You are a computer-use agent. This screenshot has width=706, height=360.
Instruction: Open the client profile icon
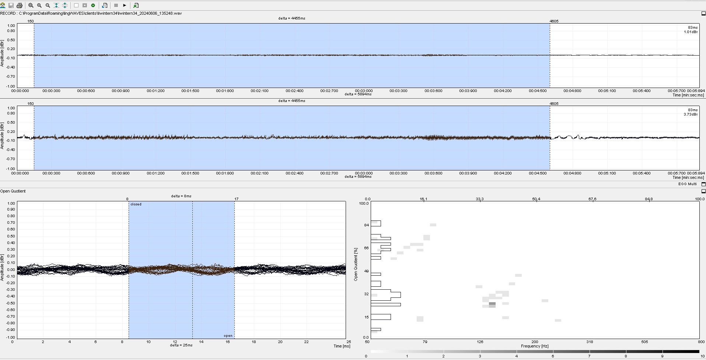click(x=3, y=6)
